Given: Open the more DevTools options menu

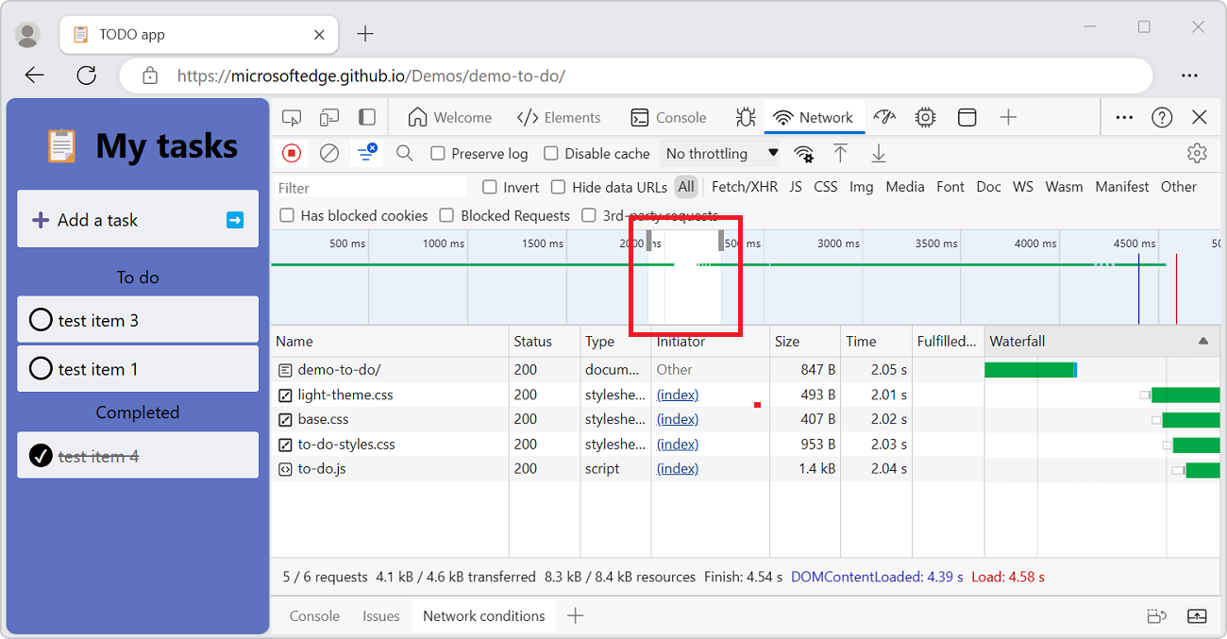Looking at the screenshot, I should (1124, 117).
